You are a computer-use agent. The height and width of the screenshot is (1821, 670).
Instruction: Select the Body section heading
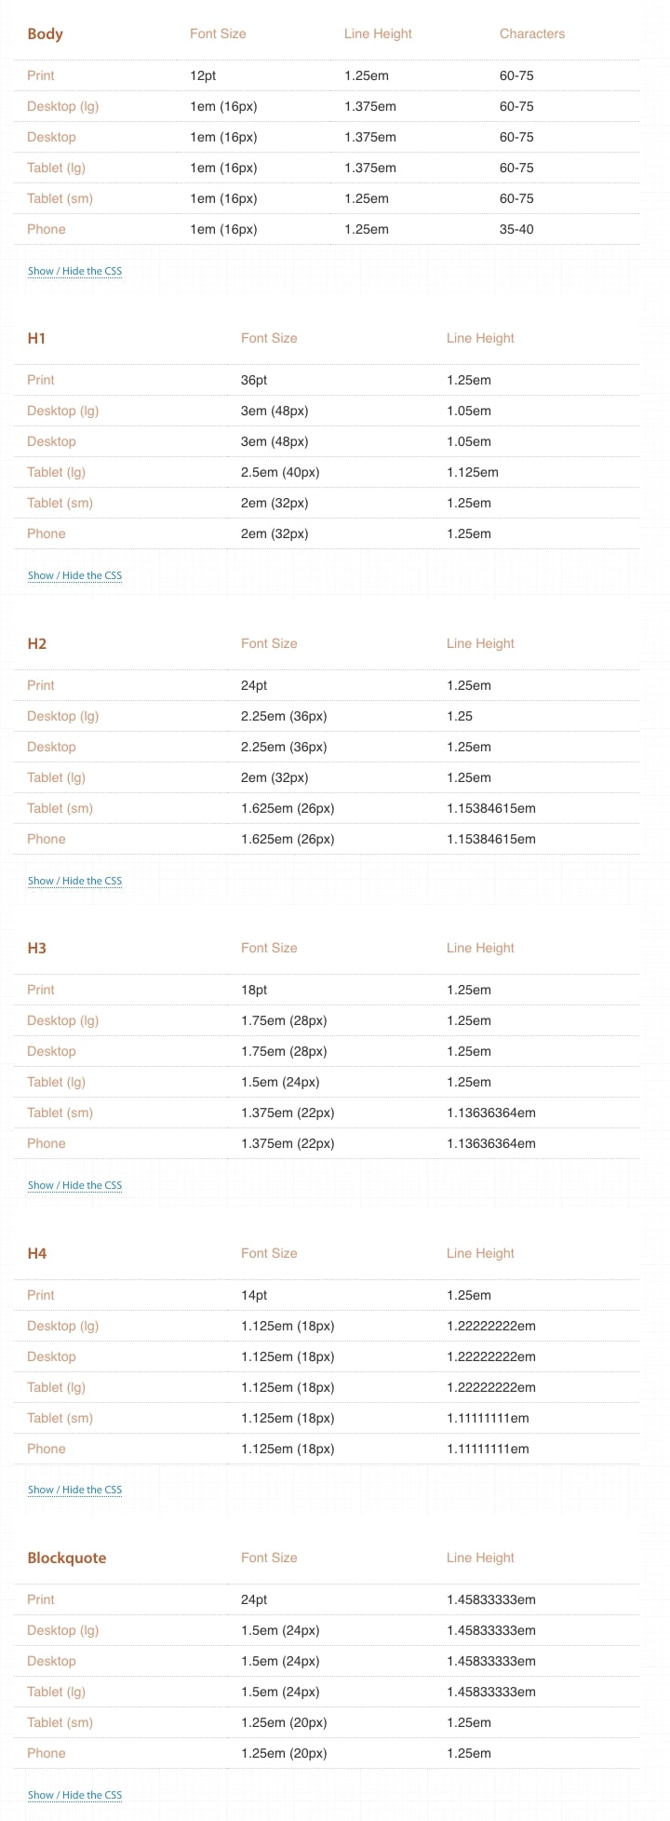[x=45, y=34]
